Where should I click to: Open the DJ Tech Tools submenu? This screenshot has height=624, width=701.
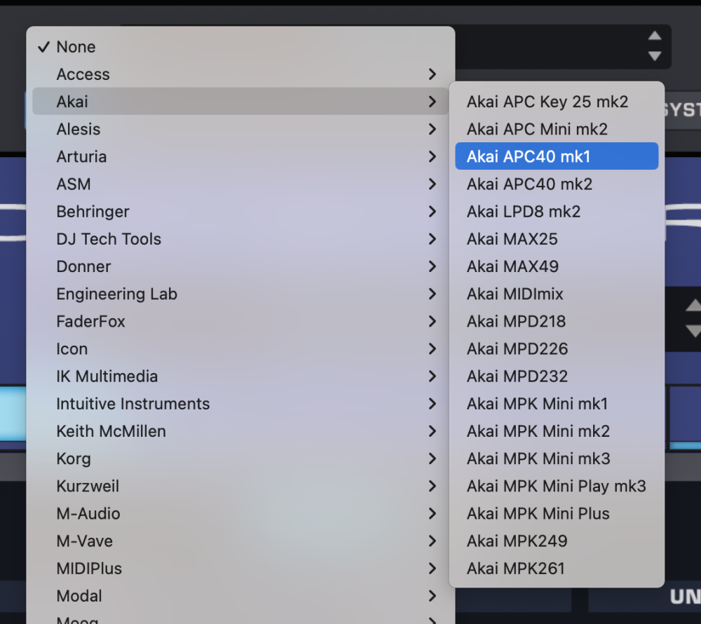(109, 239)
